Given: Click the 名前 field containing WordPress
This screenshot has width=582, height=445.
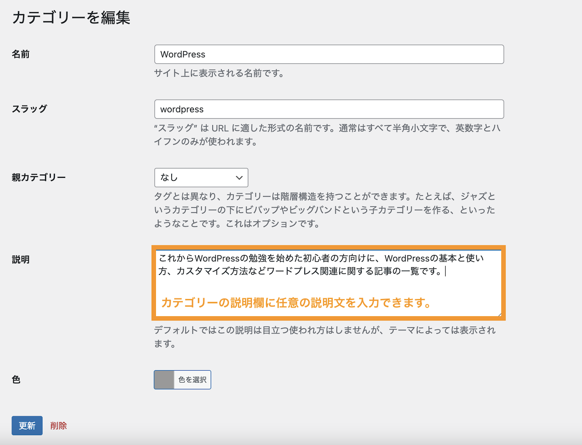Looking at the screenshot, I should click(329, 54).
